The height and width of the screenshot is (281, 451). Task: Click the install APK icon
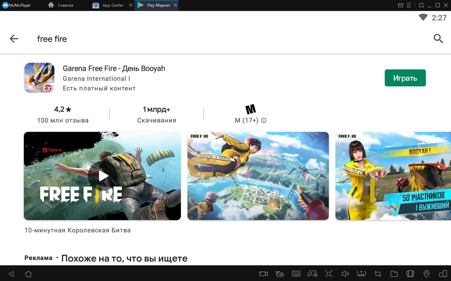[361, 274]
